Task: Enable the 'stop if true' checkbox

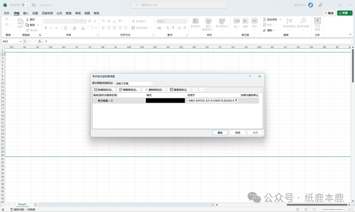Action: [x=249, y=100]
